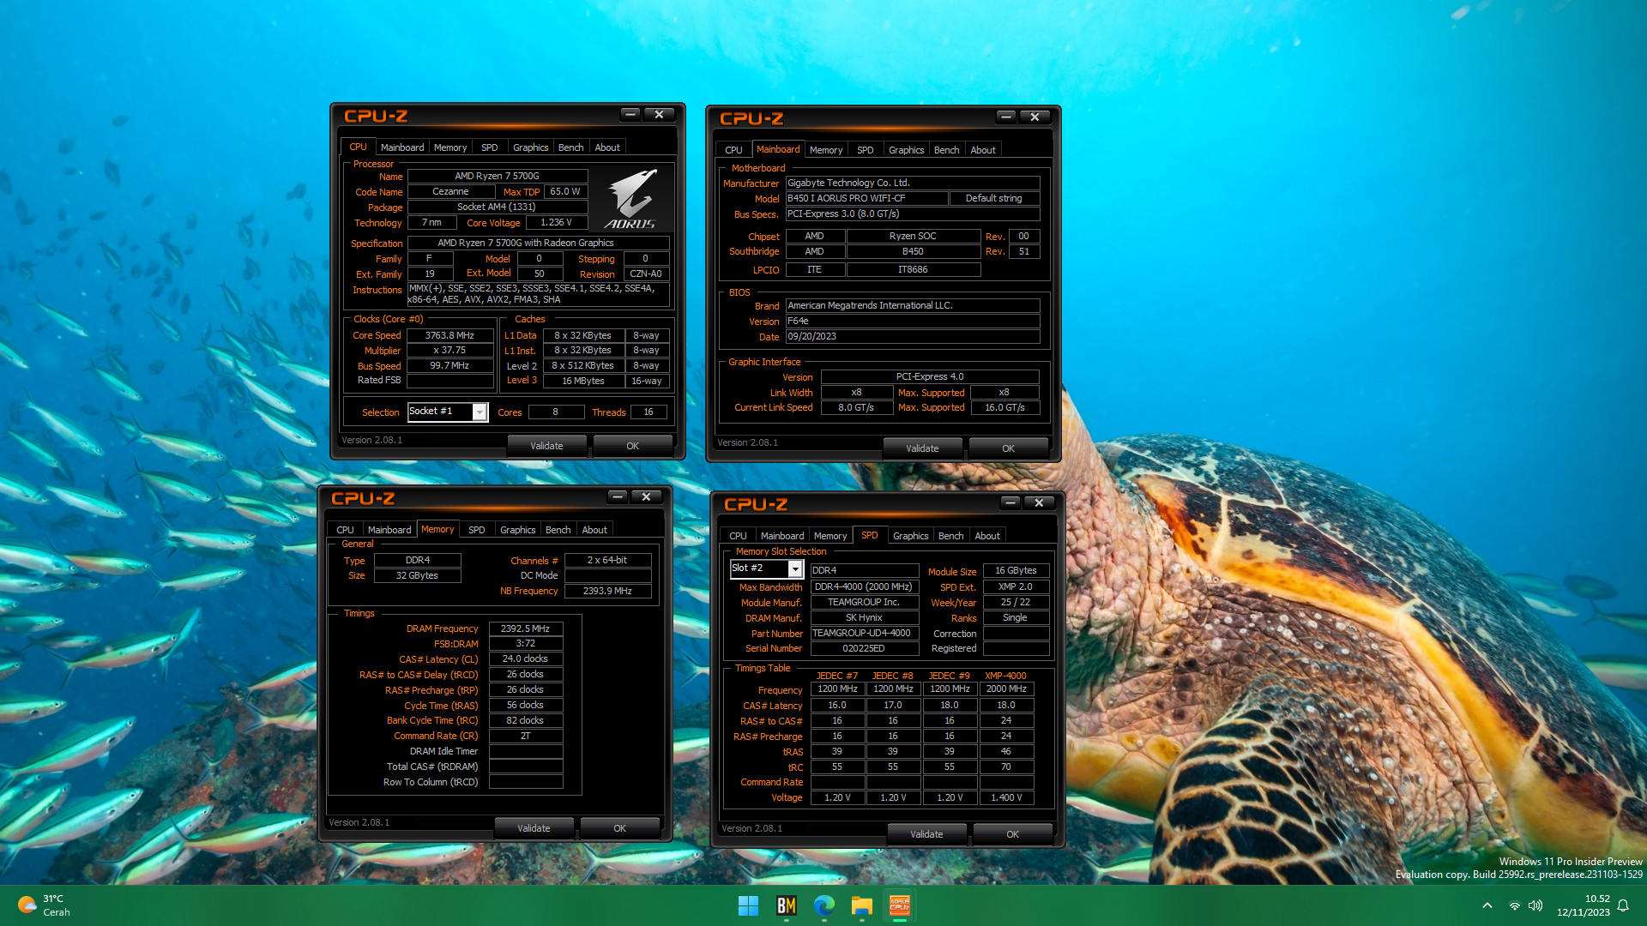Minimize the CPU tab CPU-Z window
This screenshot has height=926, width=1647.
[x=630, y=115]
